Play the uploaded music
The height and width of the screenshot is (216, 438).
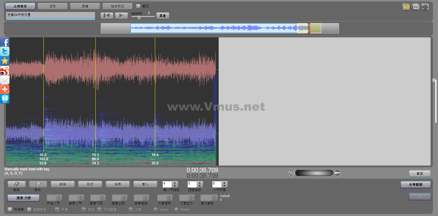pyautogui.click(x=121, y=15)
